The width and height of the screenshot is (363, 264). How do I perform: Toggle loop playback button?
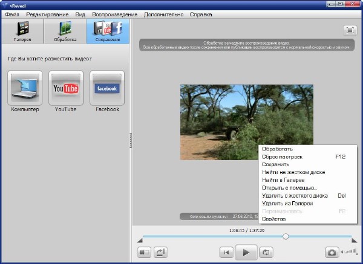[x=266, y=253]
